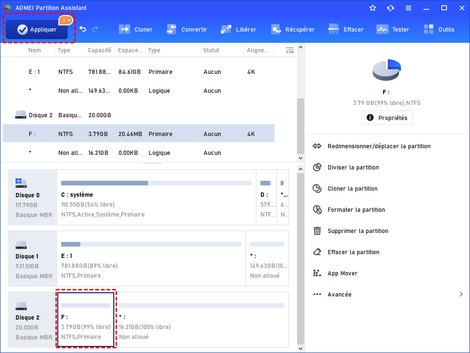470x353 pixels.
Task: Open the Effacer tool
Action: [346, 29]
